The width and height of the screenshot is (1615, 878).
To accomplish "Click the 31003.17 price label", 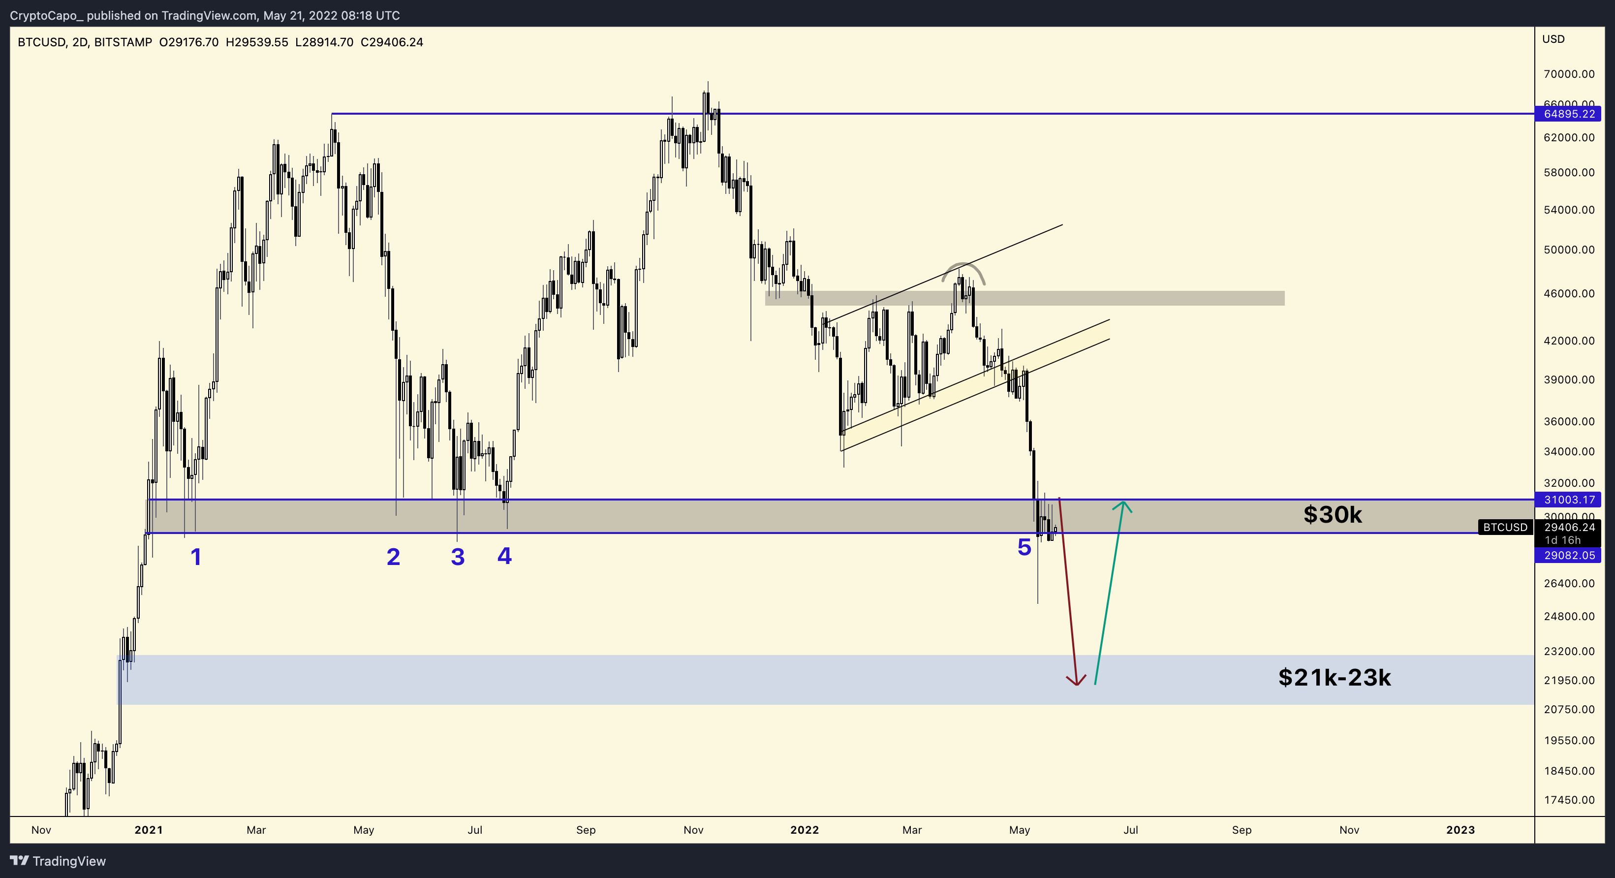I will click(1569, 500).
